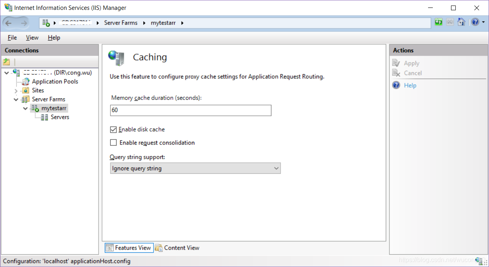
Task: Switch to Features View tab
Action: coord(129,248)
